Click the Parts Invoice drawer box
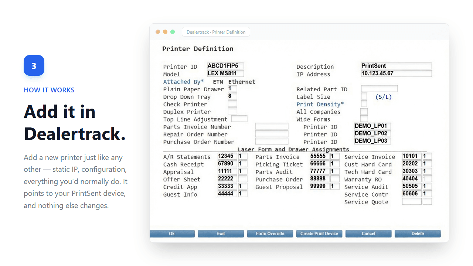 335,156
